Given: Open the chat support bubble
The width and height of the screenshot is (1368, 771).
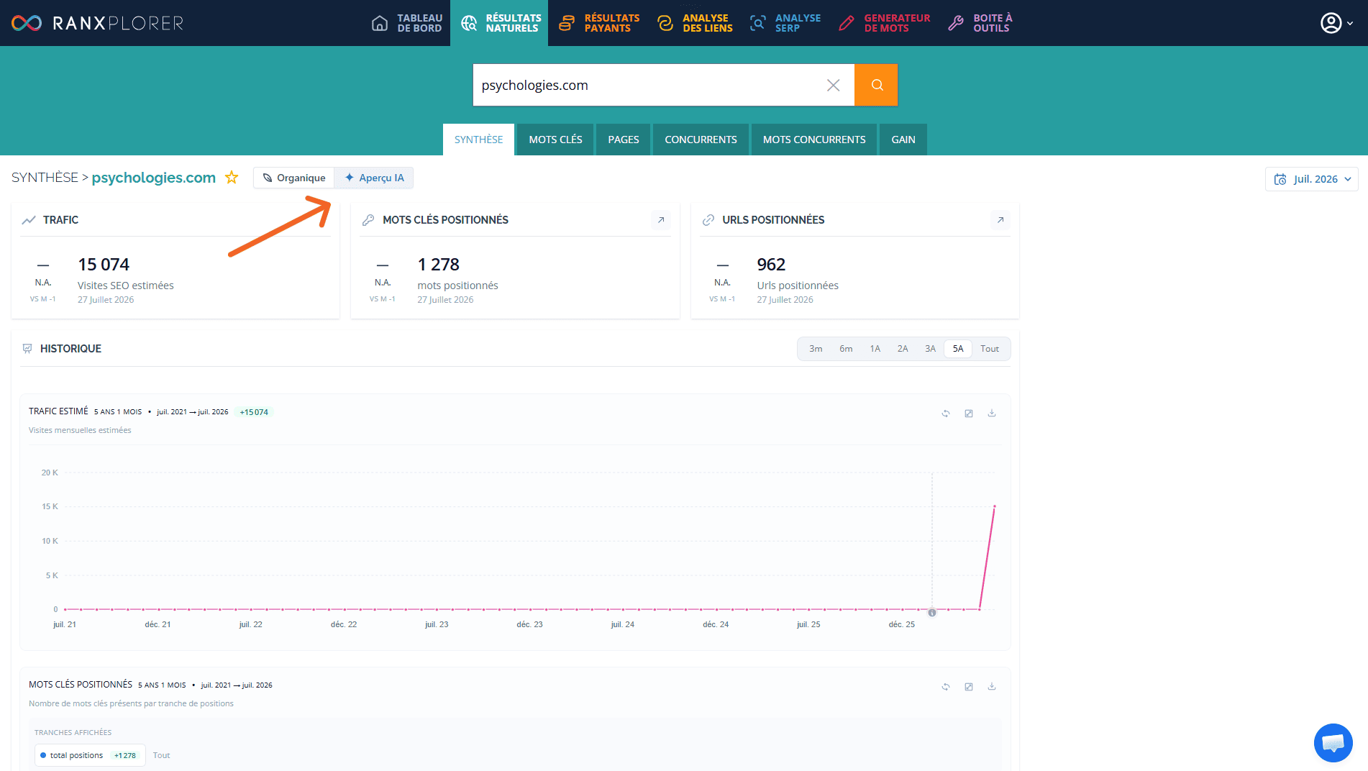Looking at the screenshot, I should pos(1333,742).
